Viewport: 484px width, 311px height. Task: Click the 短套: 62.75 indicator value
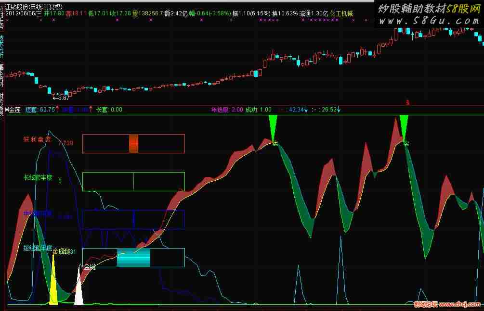pyautogui.click(x=42, y=110)
